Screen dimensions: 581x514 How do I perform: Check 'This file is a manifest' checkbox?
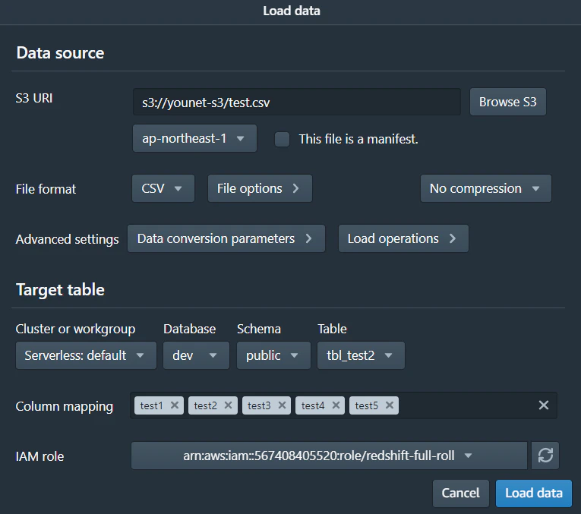282,139
